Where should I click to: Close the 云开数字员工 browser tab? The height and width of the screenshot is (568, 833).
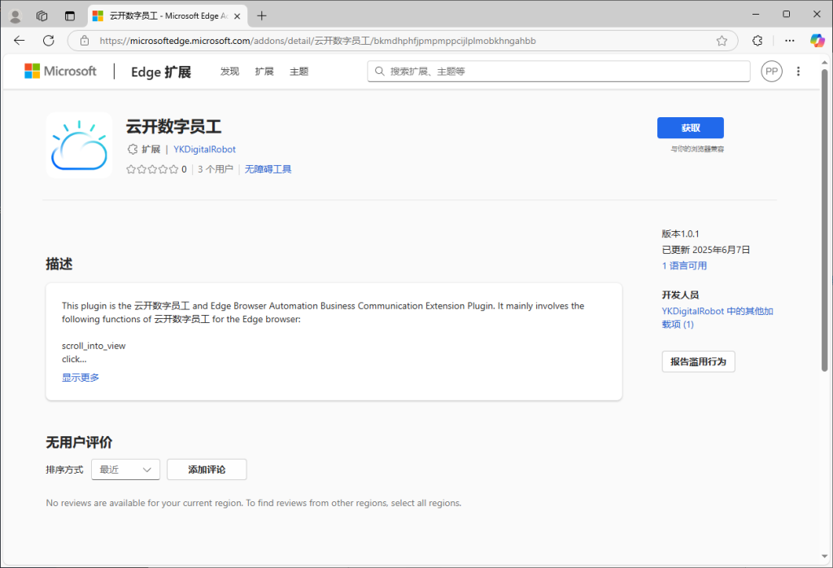tap(237, 16)
